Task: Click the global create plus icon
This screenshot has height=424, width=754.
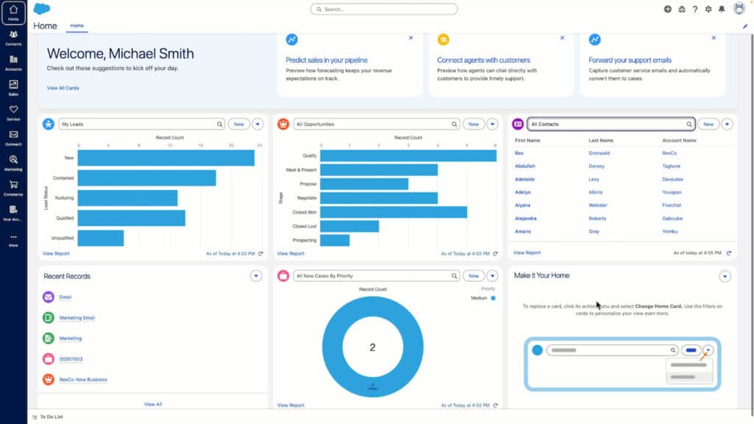Action: pyautogui.click(x=667, y=9)
